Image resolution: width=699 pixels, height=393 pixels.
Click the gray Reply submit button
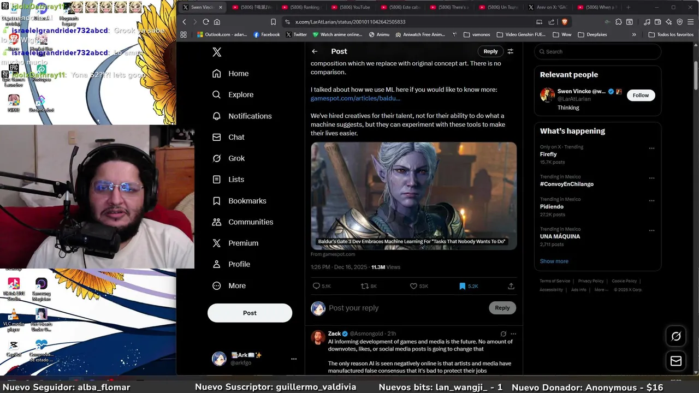(x=502, y=308)
